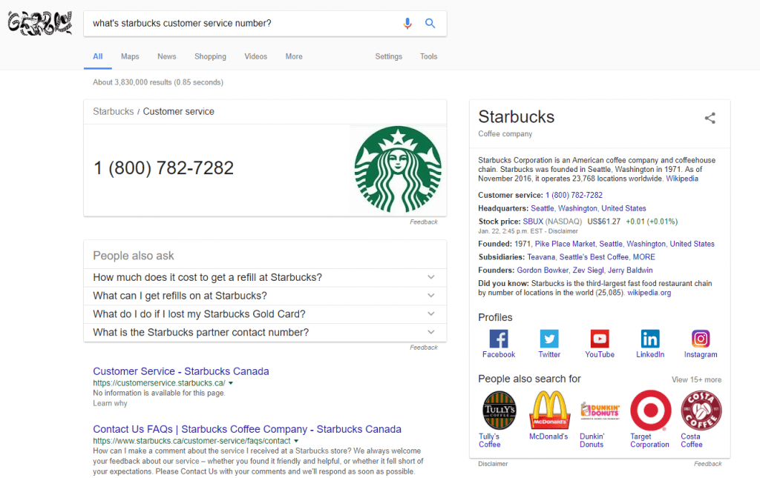
Task: Open search Settings menu
Action: click(x=389, y=56)
